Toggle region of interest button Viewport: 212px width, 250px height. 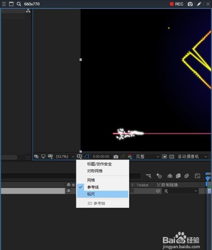165,157
